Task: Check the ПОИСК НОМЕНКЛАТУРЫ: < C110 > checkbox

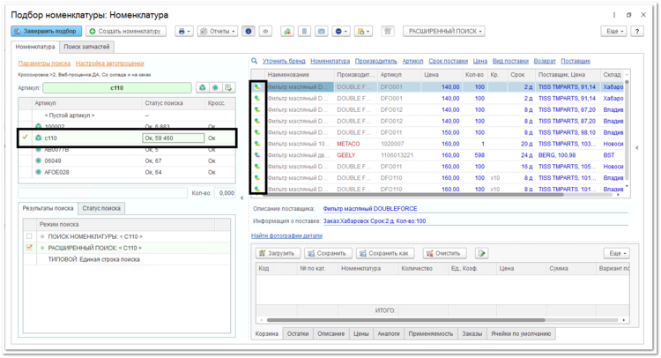Action: tap(29, 236)
